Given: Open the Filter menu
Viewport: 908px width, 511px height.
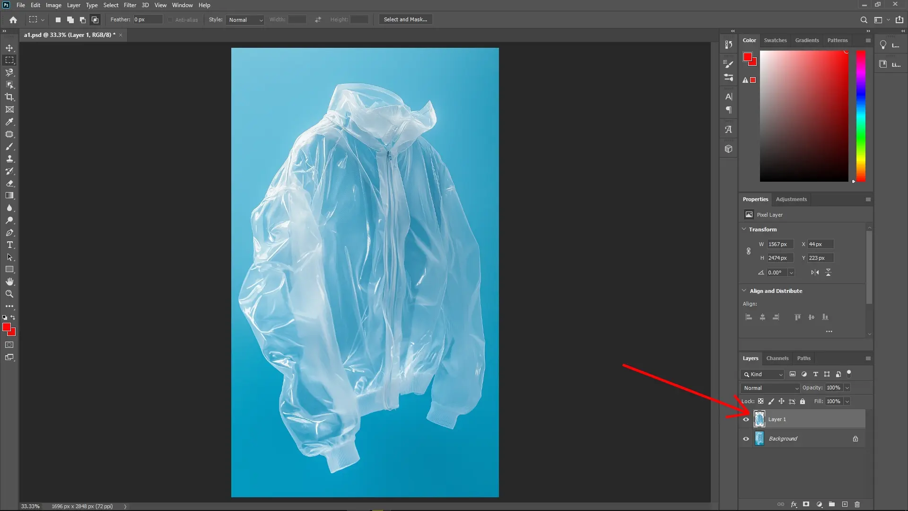Looking at the screenshot, I should click(x=130, y=5).
